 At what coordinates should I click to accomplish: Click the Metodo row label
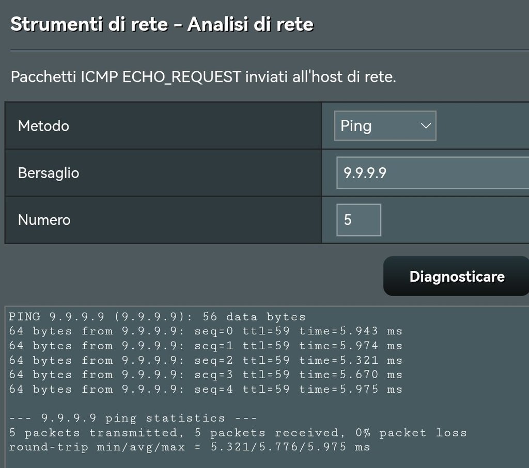[x=43, y=126]
